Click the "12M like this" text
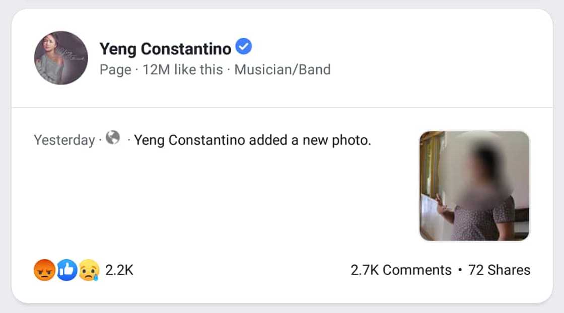Screen dimensions: 564x313 click(x=183, y=69)
